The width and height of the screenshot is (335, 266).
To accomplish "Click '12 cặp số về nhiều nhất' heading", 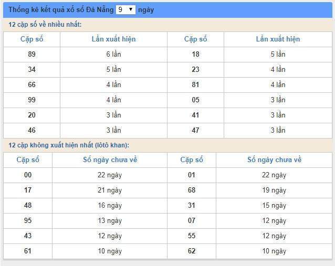I will coord(45,25).
